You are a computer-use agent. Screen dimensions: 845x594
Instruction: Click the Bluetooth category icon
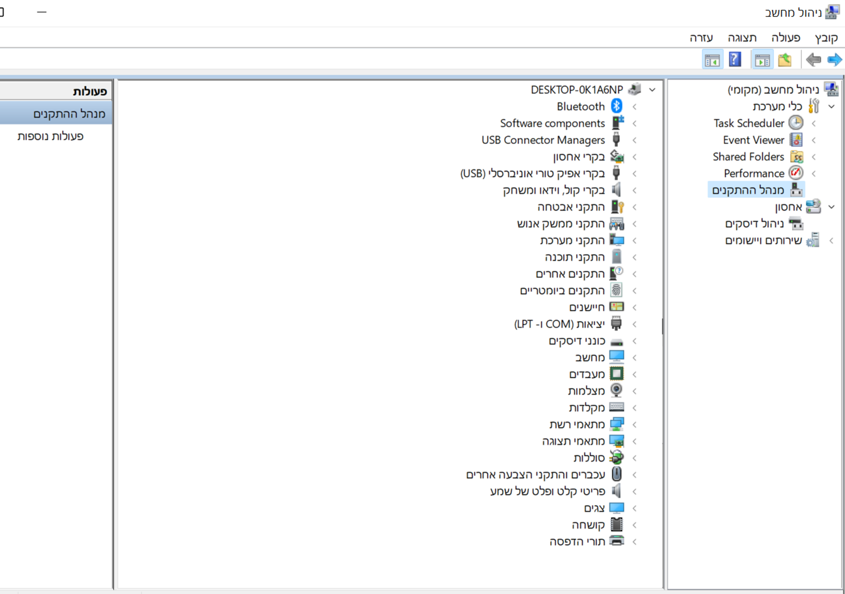617,106
